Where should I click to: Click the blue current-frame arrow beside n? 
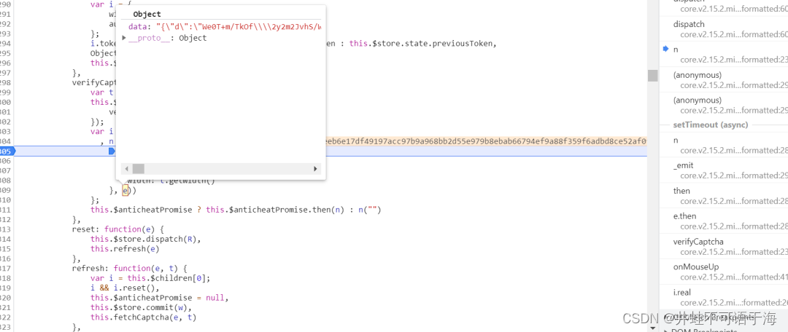(665, 50)
